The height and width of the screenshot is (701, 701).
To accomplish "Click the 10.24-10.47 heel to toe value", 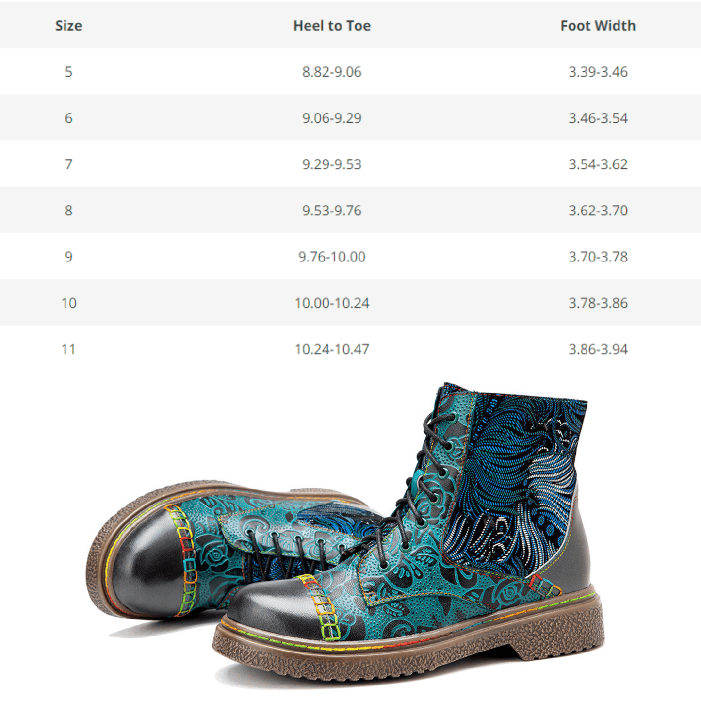I will click(x=332, y=349).
